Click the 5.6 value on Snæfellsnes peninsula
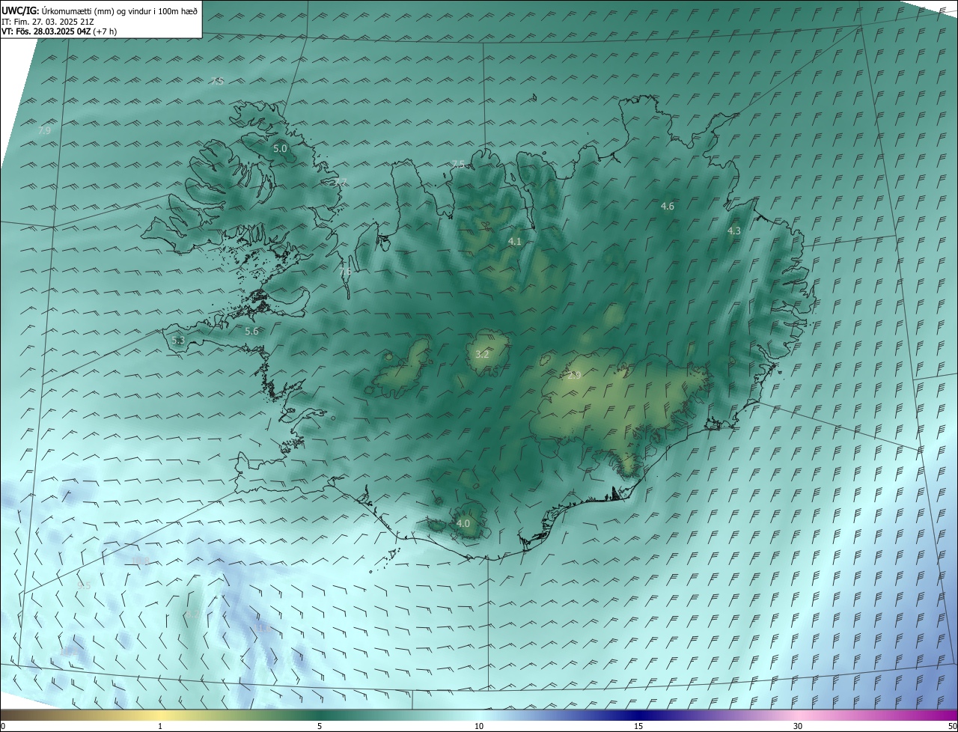This screenshot has height=732, width=958. coord(251,331)
